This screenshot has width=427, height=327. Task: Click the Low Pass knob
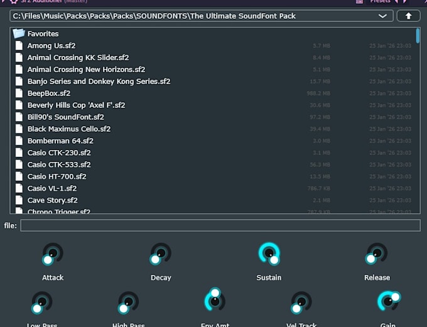pos(42,303)
